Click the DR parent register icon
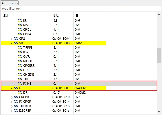The image size is (162, 115). [x=16, y=88]
